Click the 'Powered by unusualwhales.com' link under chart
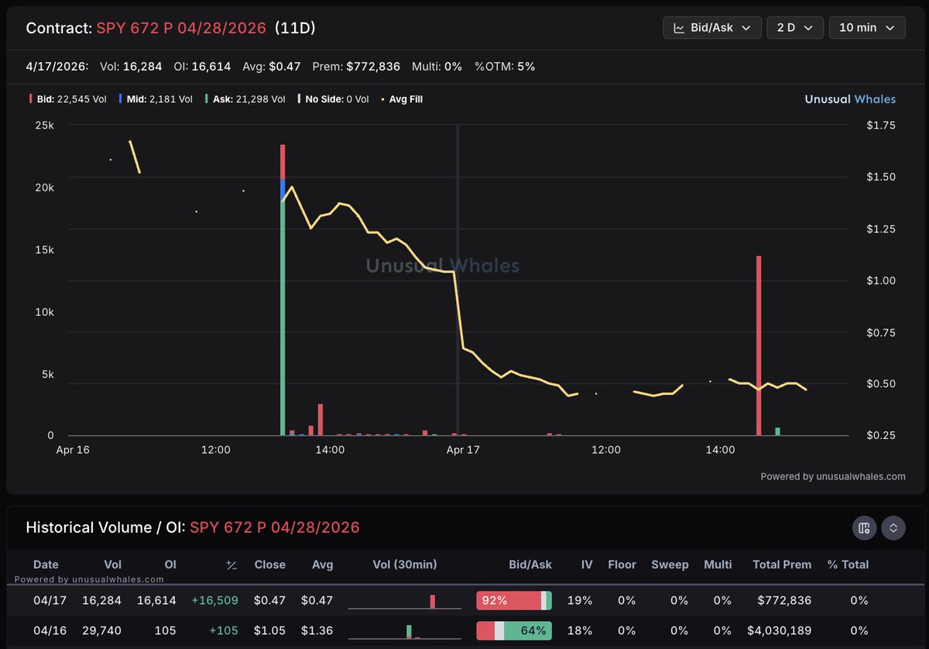929x649 pixels. coord(833,476)
